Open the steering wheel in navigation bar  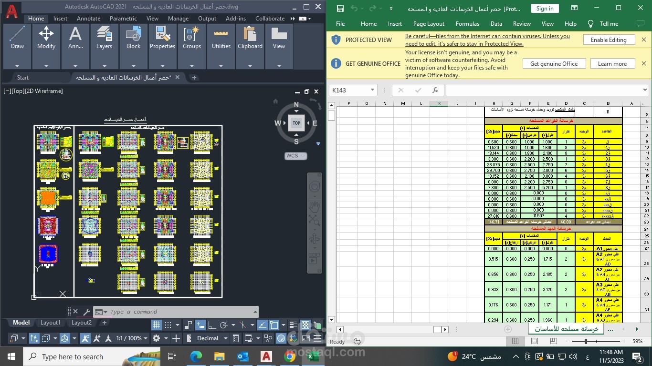tap(314, 187)
